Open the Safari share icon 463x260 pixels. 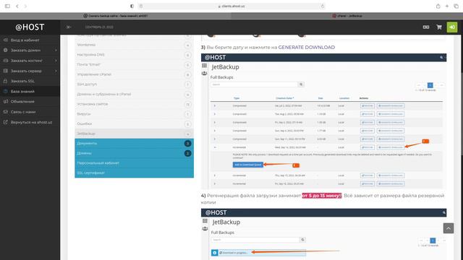coord(438,6)
